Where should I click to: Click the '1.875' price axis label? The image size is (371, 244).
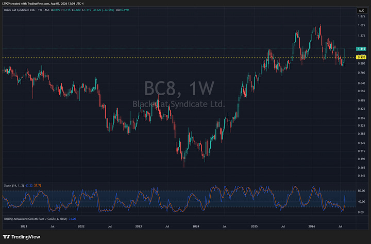(361, 16)
